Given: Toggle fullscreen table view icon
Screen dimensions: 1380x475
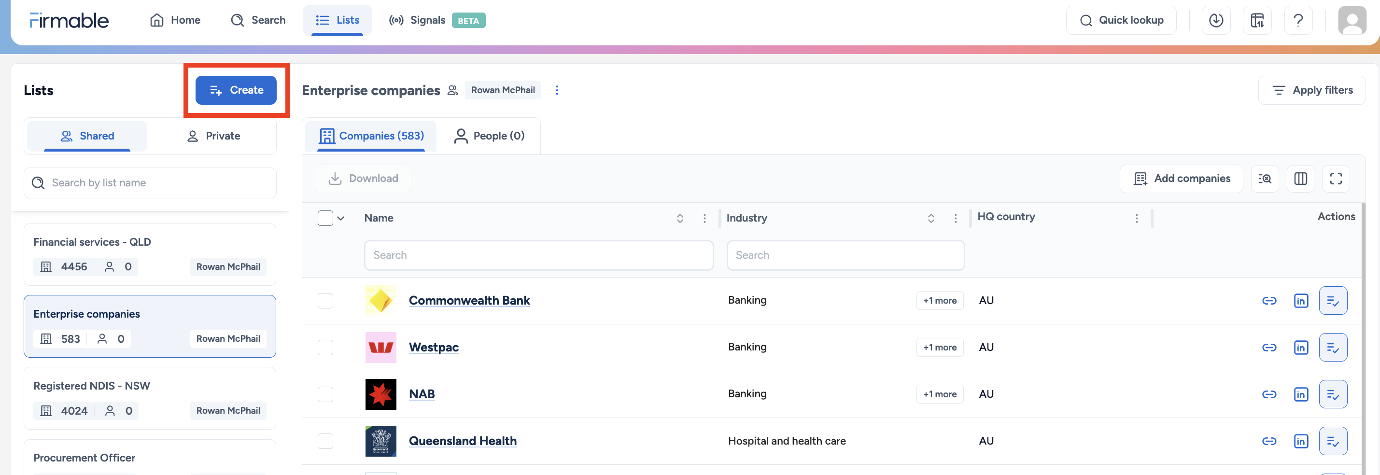Looking at the screenshot, I should (x=1336, y=178).
